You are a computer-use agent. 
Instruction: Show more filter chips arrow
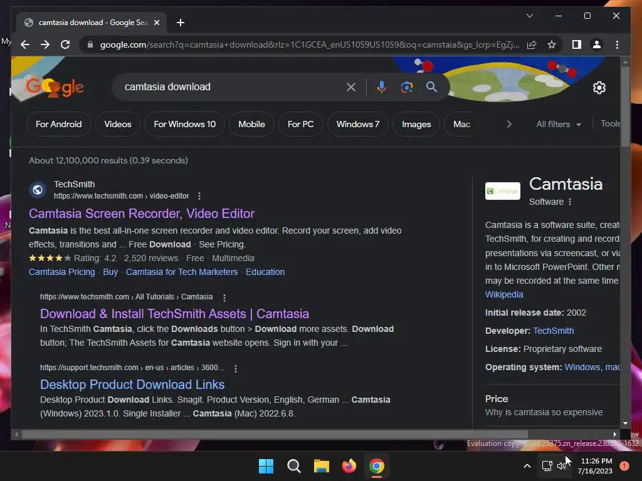[x=509, y=124]
